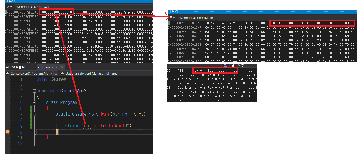Click the 주소 label in right memory window
The height and width of the screenshot is (155, 364).
tap(173, 18)
